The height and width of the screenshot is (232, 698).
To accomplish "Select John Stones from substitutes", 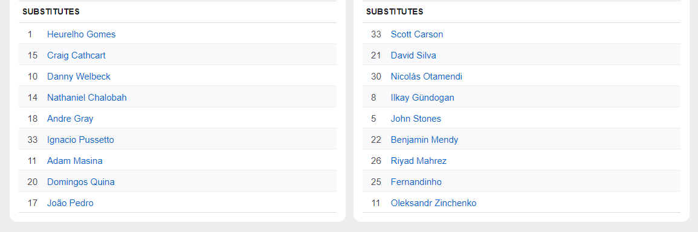I will point(416,119).
